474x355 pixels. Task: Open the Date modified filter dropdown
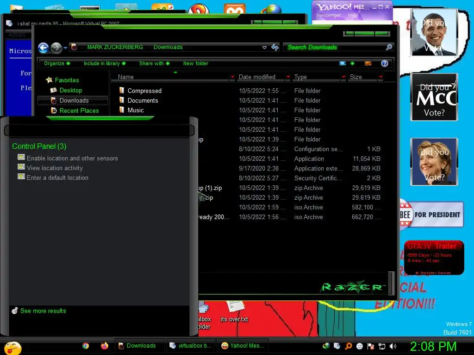[288, 77]
